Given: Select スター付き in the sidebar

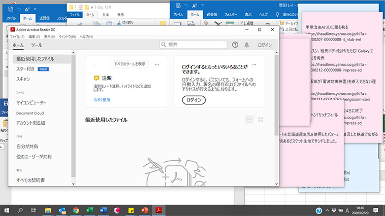Looking at the screenshot, I should [x=25, y=69].
